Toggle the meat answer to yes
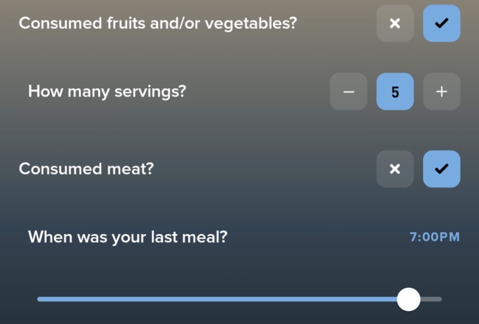The width and height of the screenshot is (479, 324). click(x=441, y=169)
